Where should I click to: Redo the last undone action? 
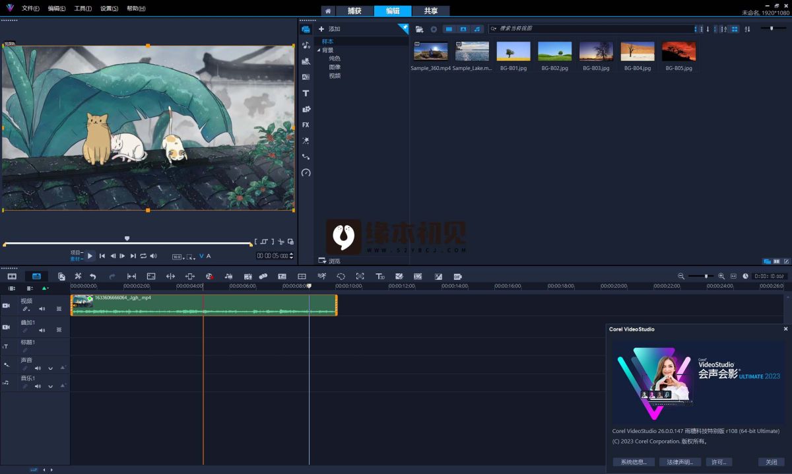coord(112,276)
